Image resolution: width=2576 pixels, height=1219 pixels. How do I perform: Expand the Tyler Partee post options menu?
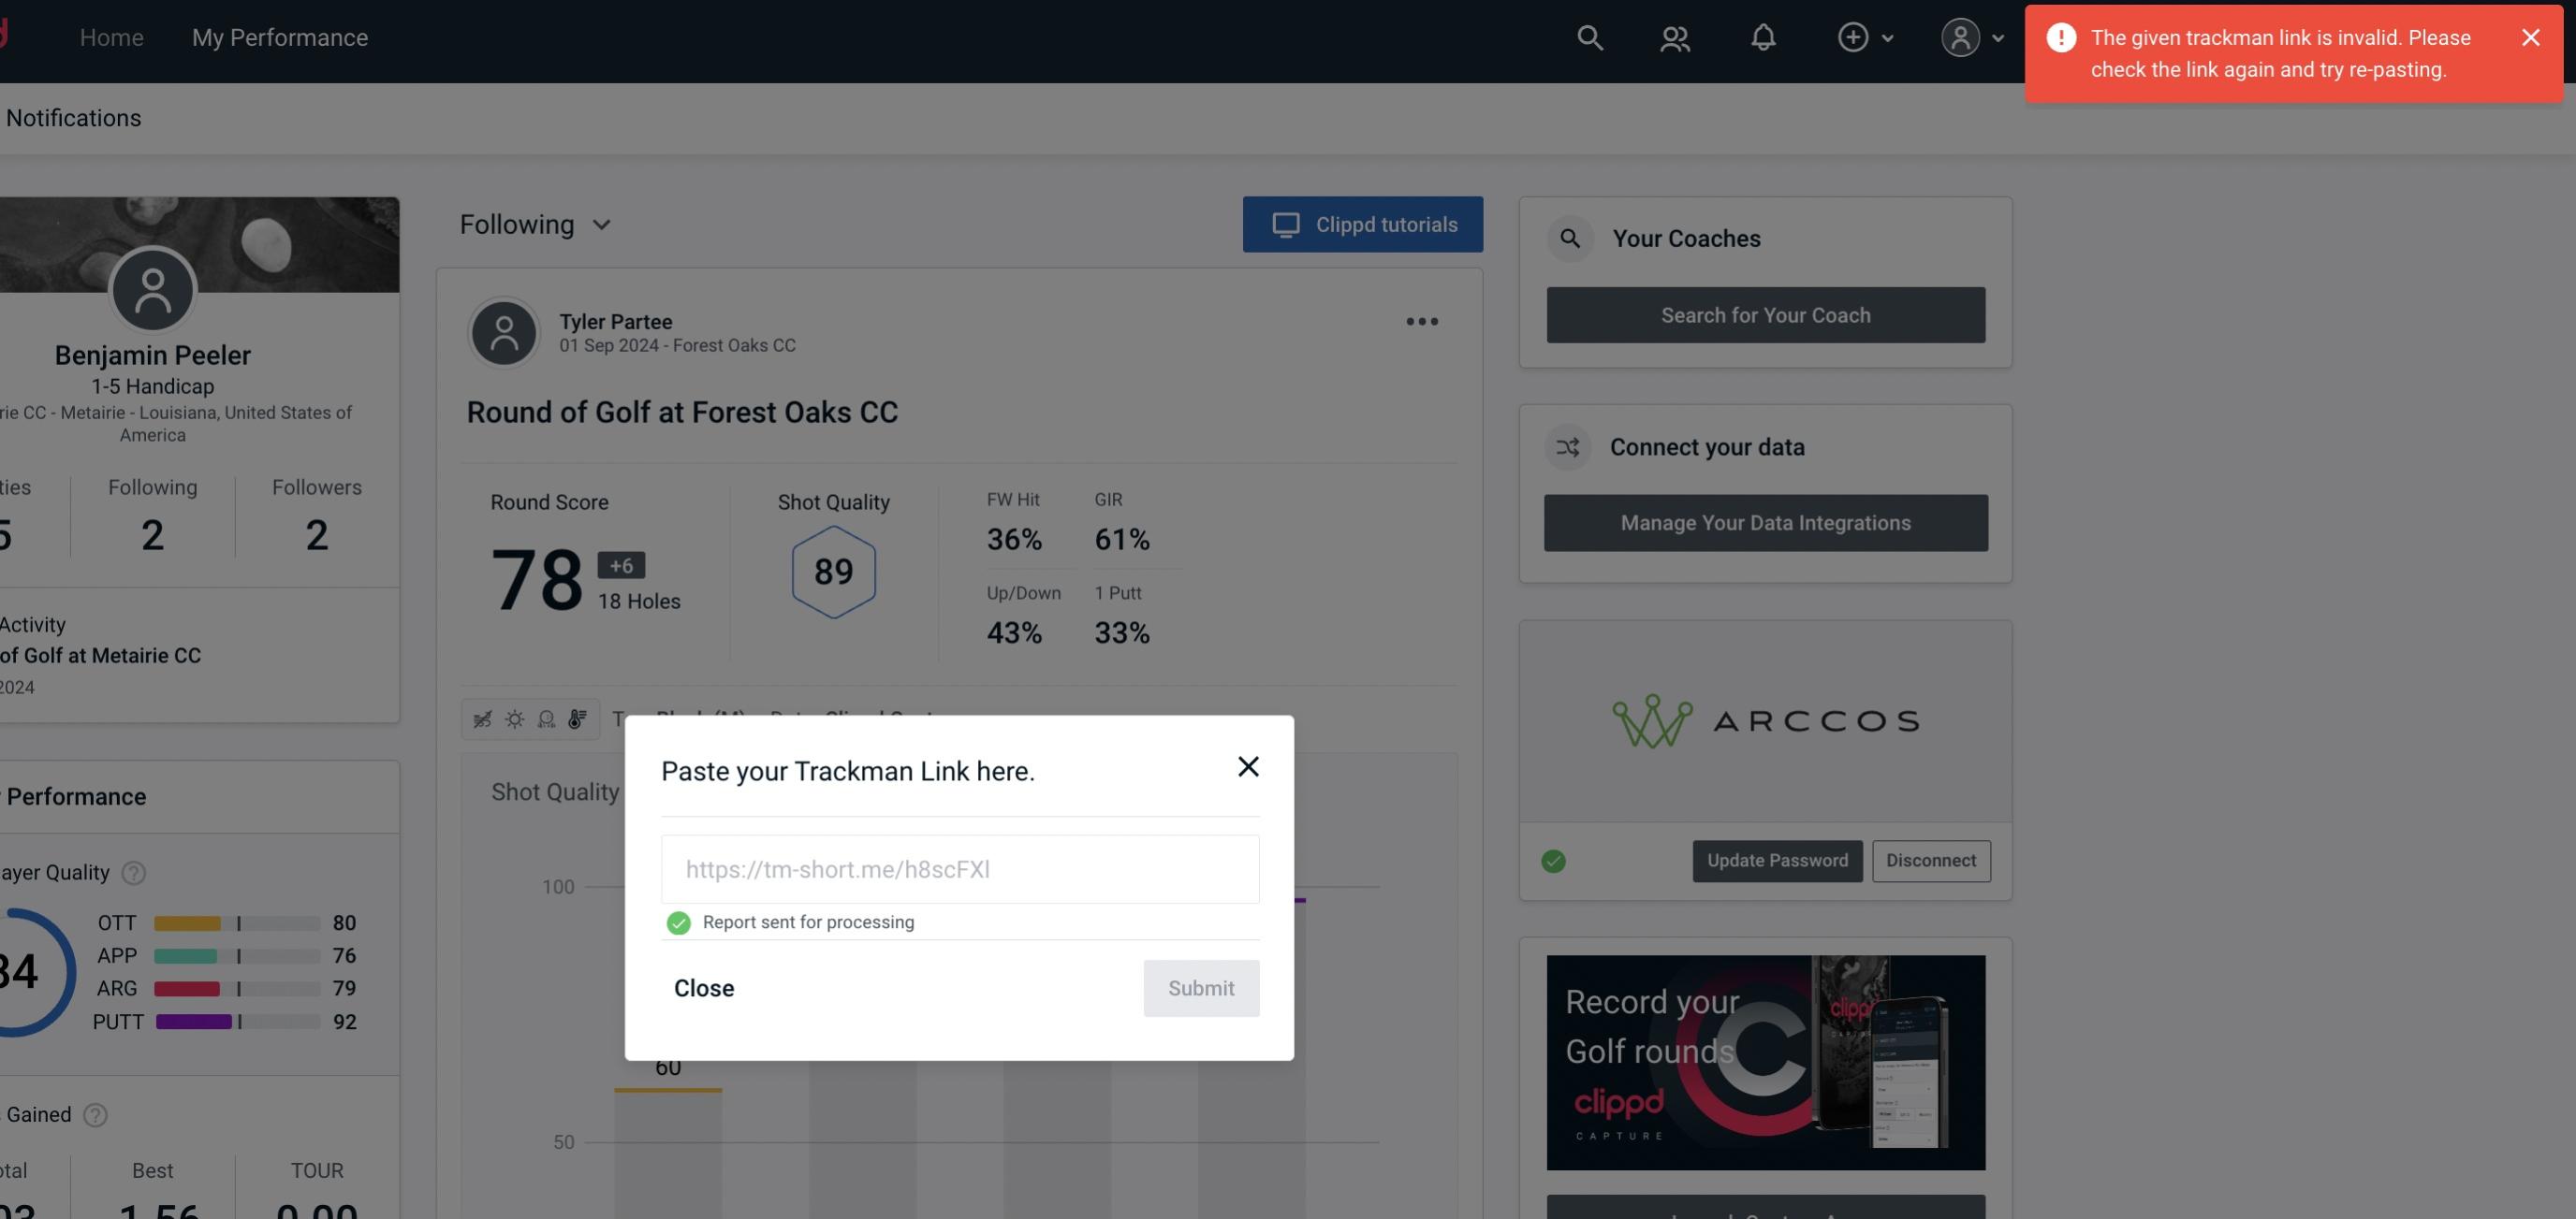[1423, 322]
